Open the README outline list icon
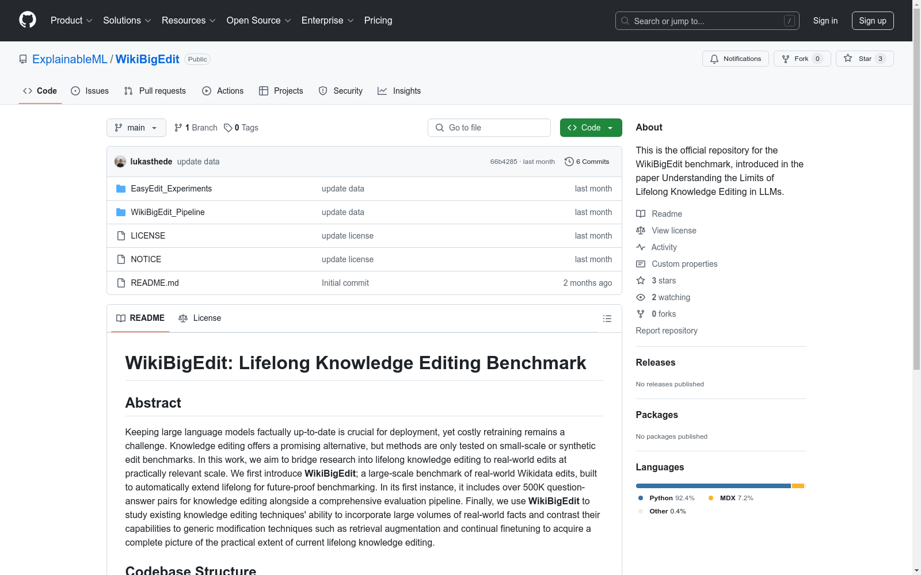The height and width of the screenshot is (575, 921). click(x=607, y=319)
